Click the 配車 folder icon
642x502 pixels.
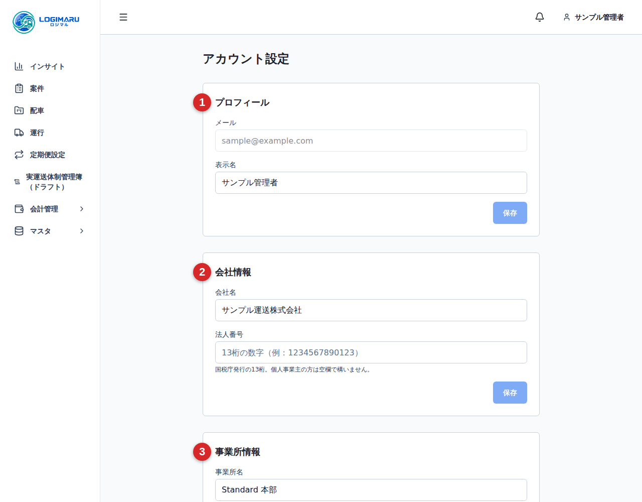(x=19, y=110)
